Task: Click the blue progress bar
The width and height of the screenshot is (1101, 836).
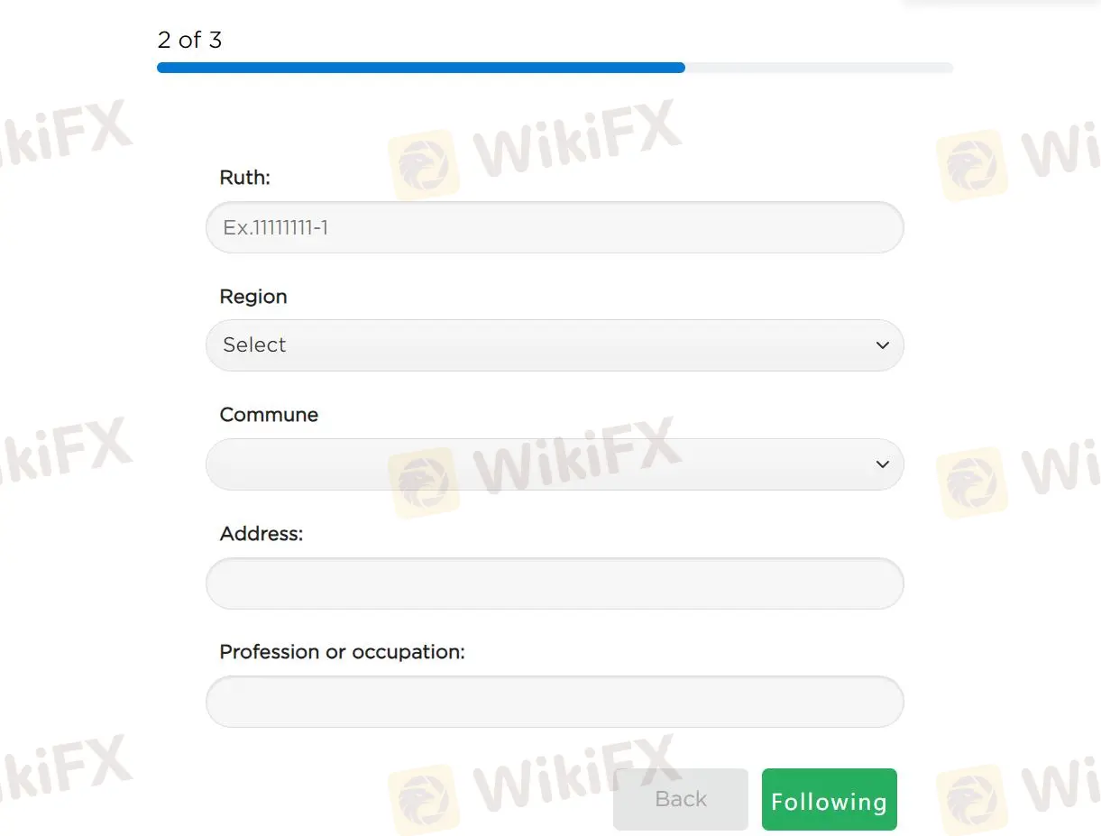Action: pyautogui.click(x=420, y=67)
